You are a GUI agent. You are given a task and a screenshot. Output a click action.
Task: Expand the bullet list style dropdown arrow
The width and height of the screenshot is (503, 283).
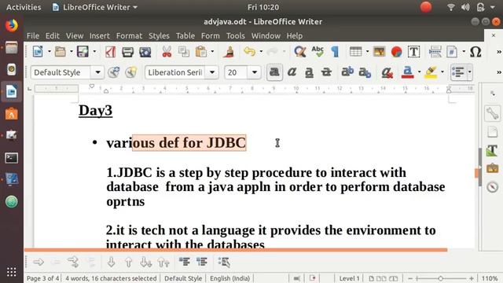[470, 72]
